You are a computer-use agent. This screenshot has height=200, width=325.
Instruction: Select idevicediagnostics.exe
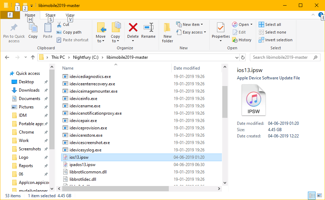(x=90, y=77)
